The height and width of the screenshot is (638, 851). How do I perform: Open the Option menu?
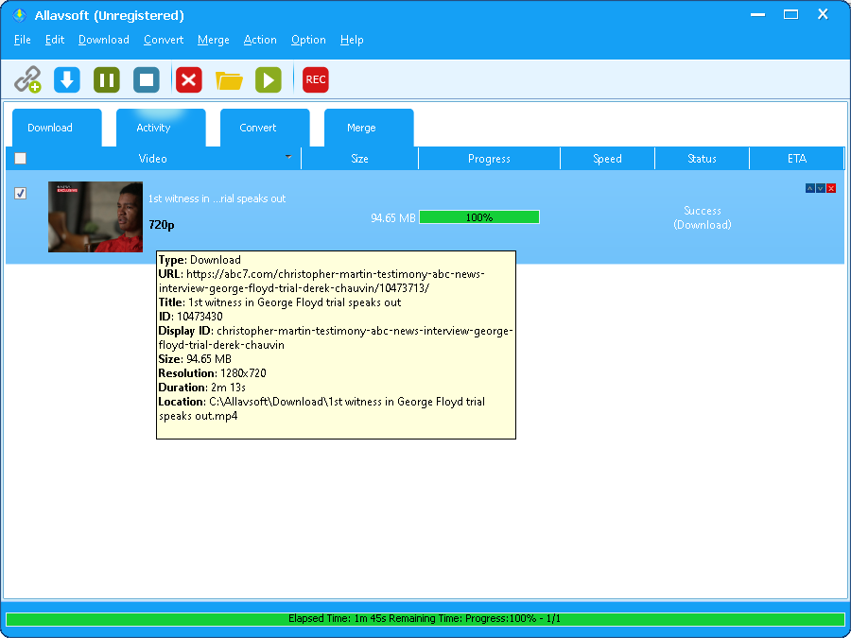[x=308, y=40]
